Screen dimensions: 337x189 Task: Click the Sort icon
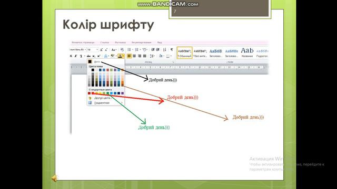tap(165, 50)
